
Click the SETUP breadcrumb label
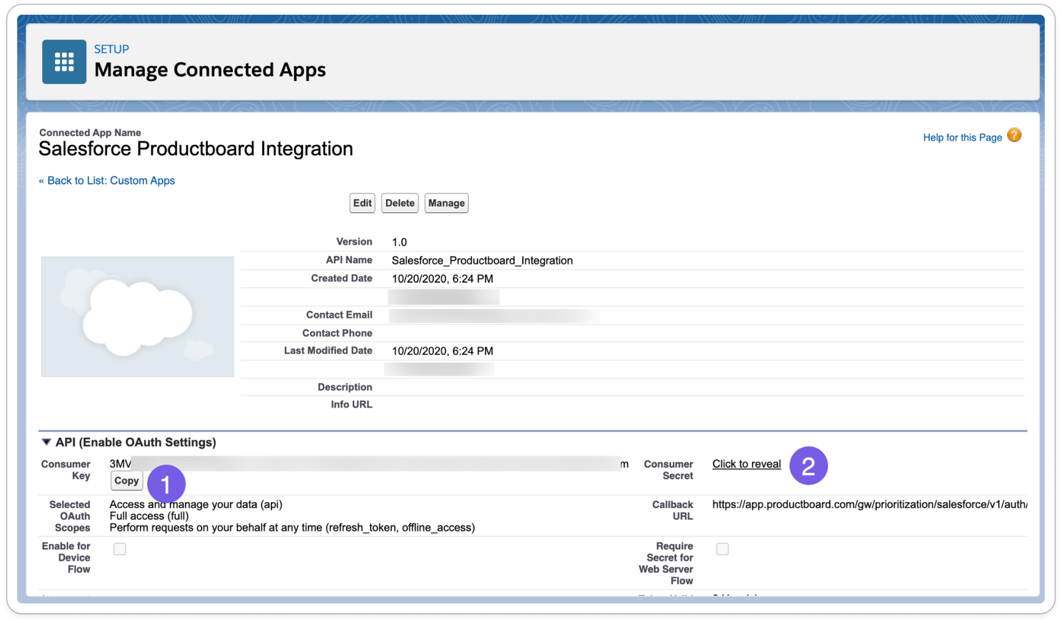pyautogui.click(x=112, y=49)
